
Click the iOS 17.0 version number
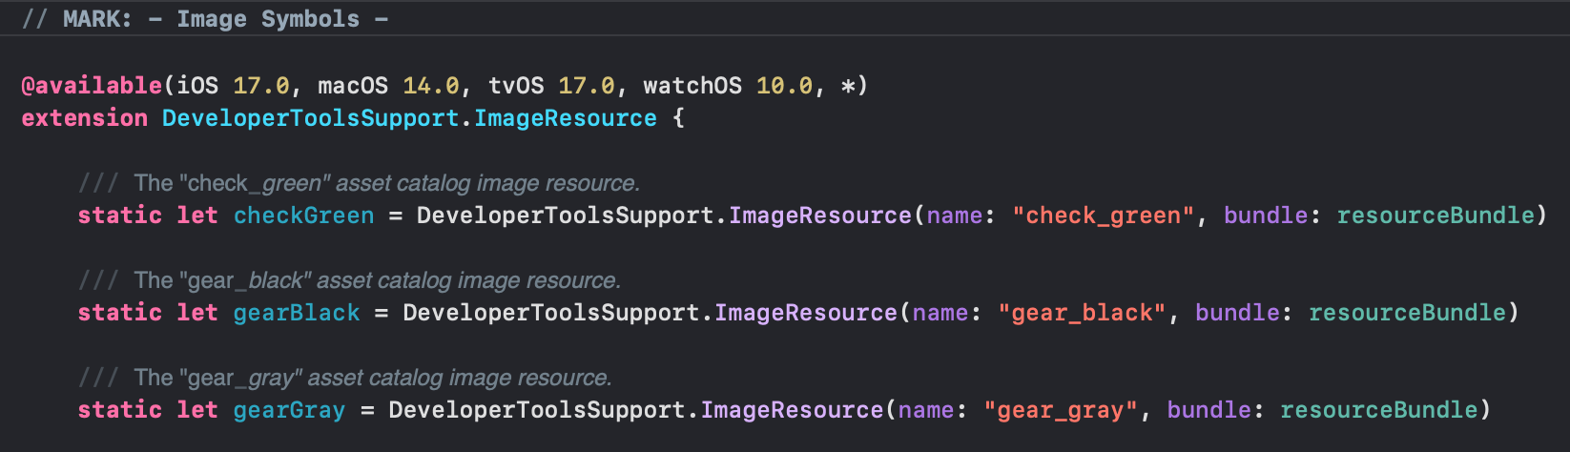(x=261, y=86)
